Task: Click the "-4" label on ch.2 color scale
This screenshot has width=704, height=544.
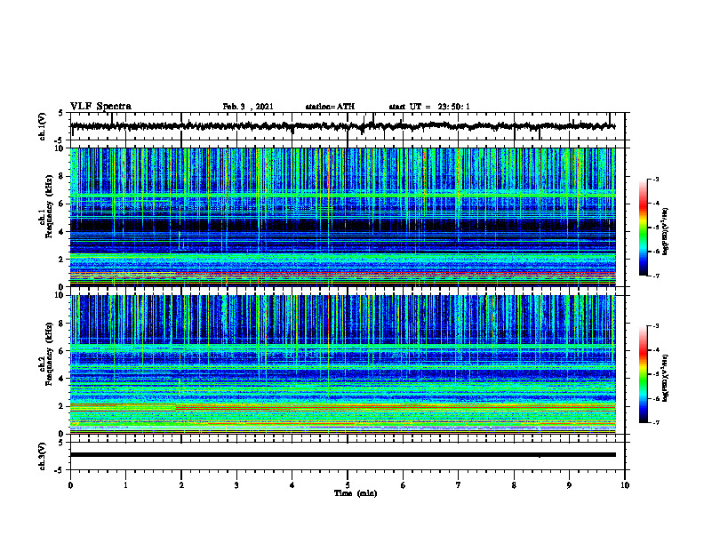Action: 656,350
